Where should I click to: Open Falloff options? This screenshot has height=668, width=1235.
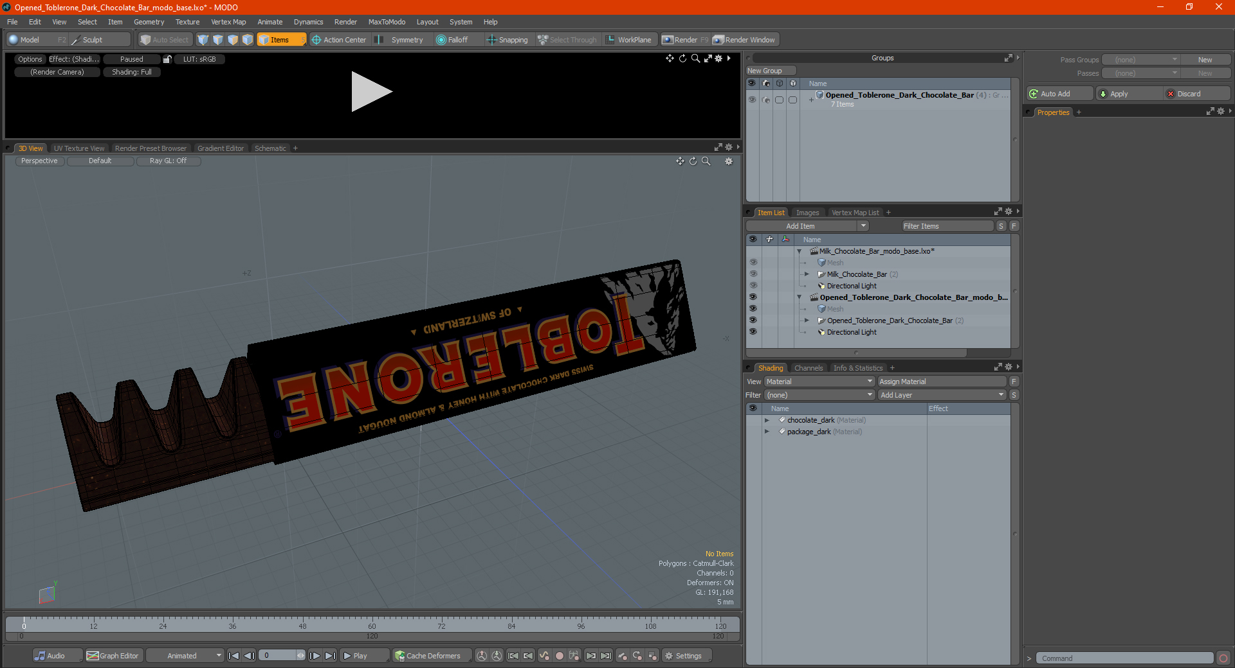pos(457,40)
